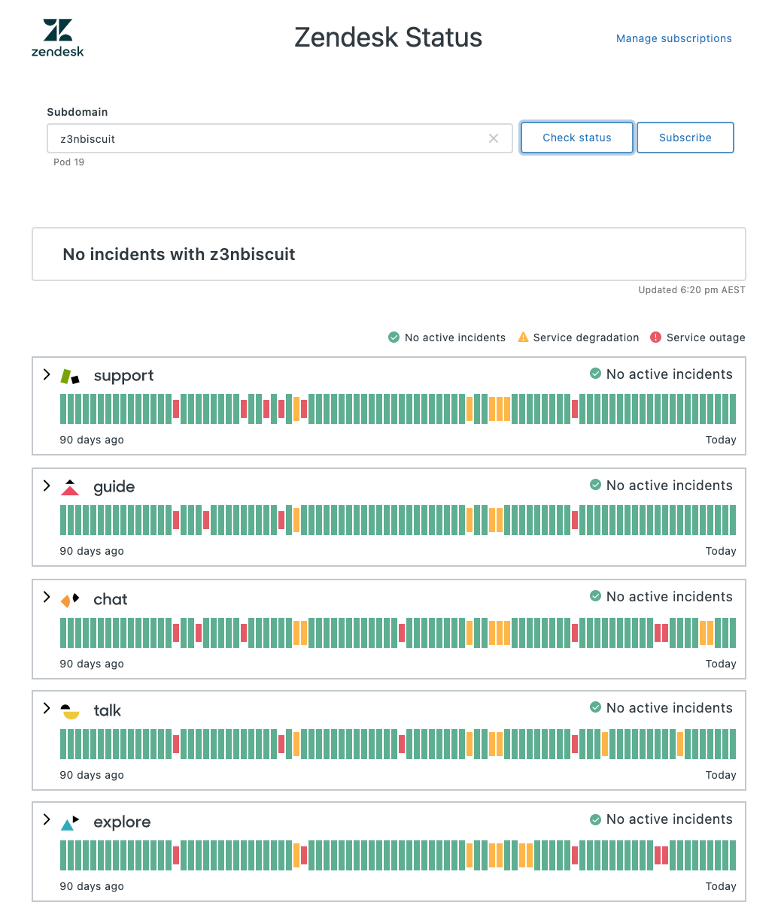
Task: Click the first red bar in support timeline
Action: tap(176, 409)
